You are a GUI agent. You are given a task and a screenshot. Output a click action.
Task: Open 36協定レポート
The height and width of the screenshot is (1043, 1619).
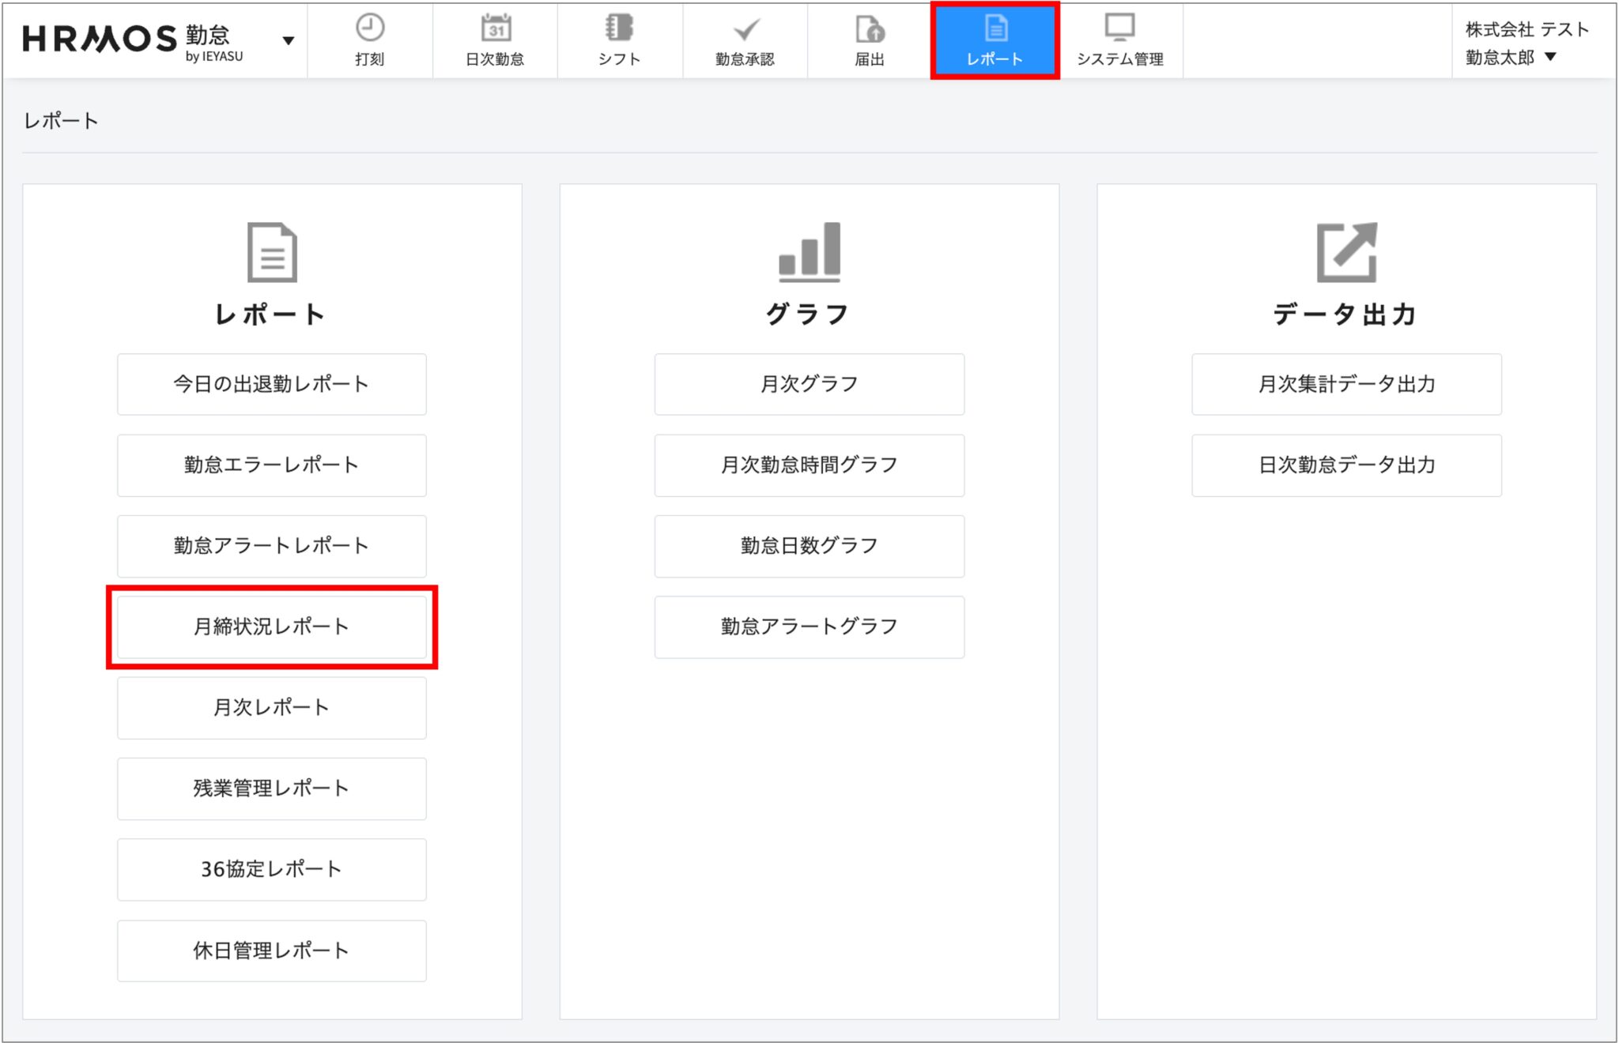(272, 869)
